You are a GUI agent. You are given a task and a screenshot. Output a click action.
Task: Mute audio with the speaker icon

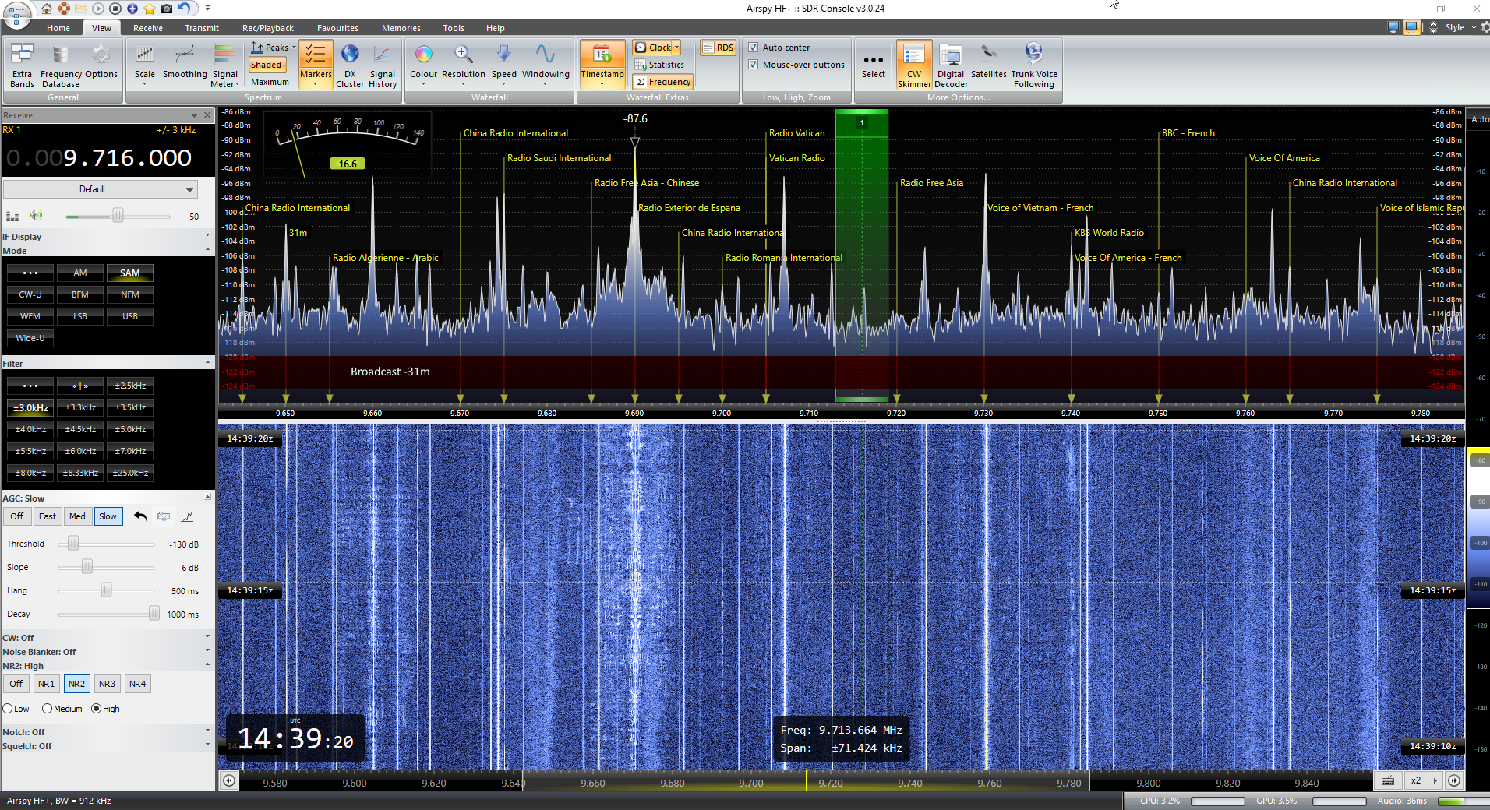(x=36, y=216)
